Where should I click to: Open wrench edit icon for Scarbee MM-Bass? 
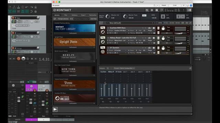(x=103, y=28)
